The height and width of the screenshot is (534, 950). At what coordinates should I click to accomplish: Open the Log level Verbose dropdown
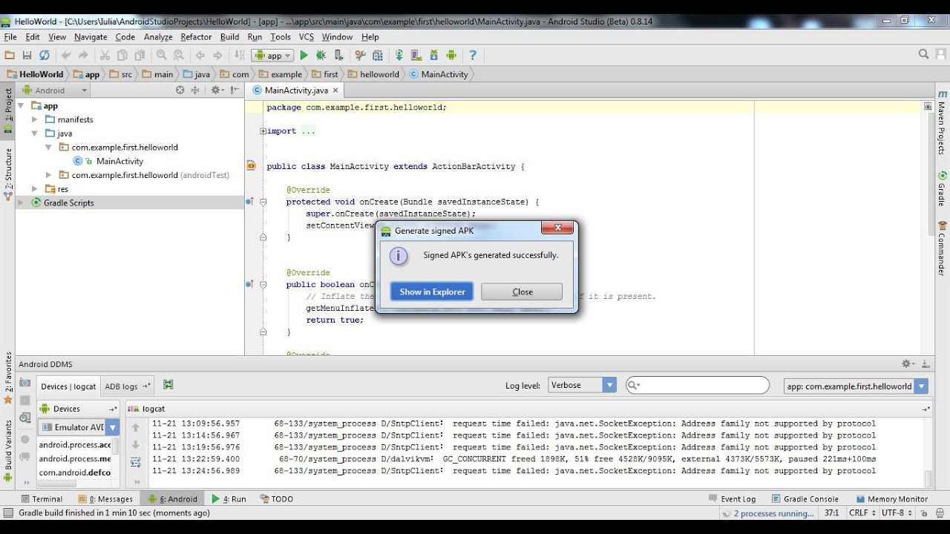(x=582, y=386)
